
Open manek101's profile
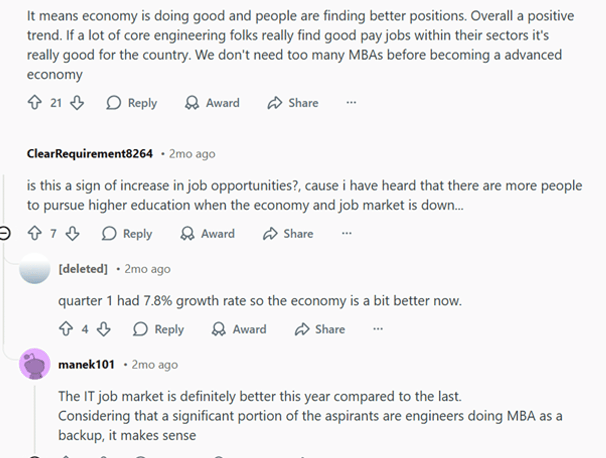click(x=86, y=364)
